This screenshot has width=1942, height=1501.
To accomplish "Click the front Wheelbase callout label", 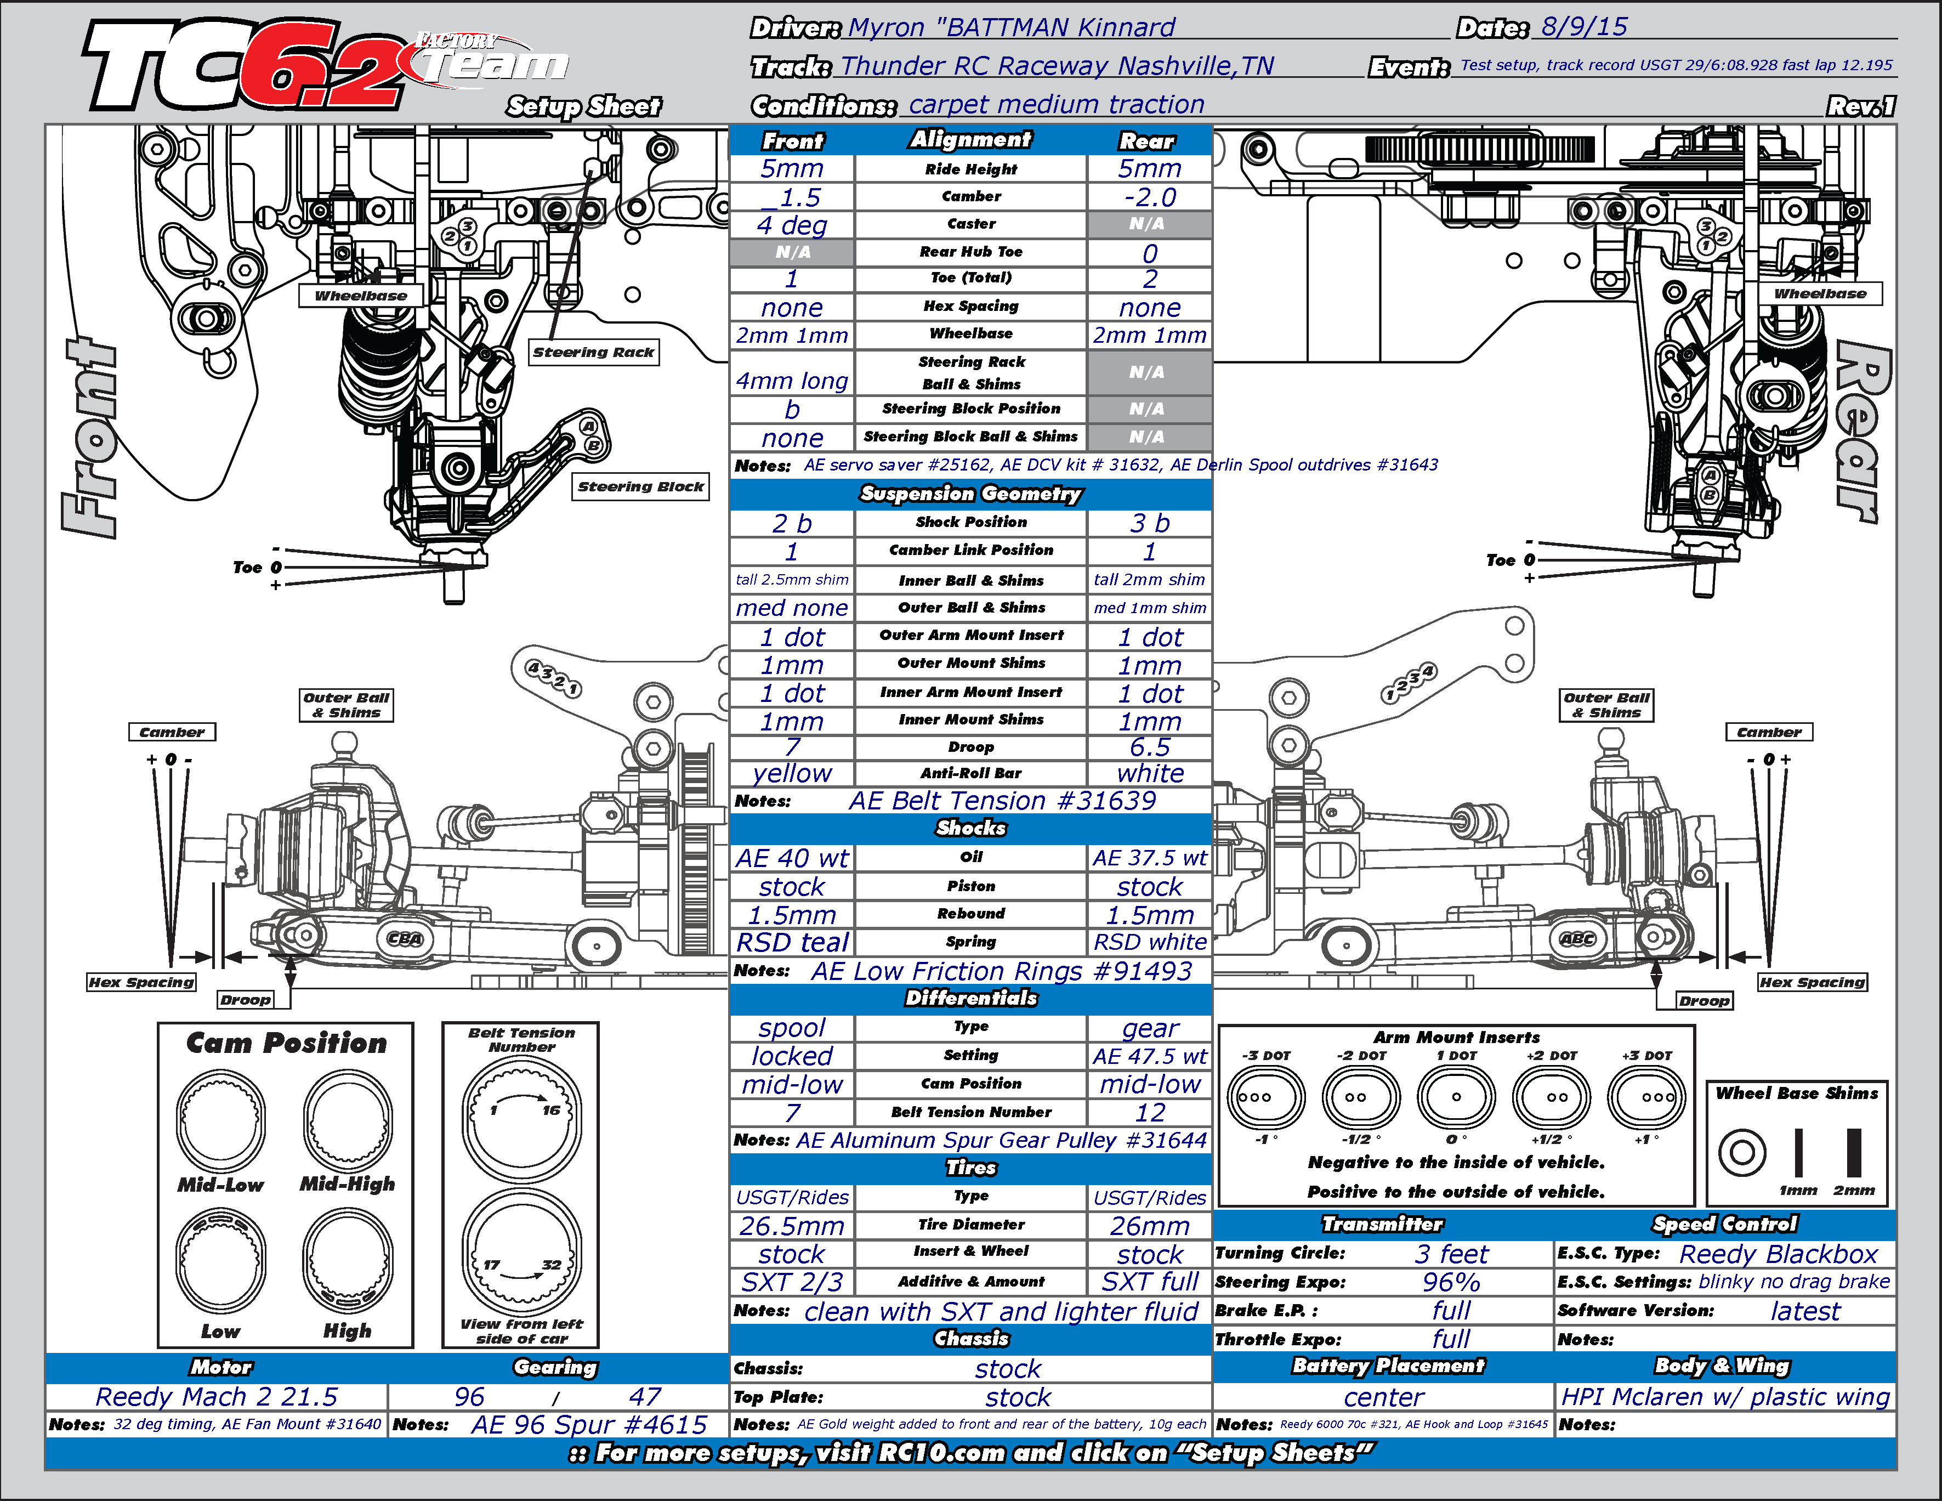I will tap(361, 296).
